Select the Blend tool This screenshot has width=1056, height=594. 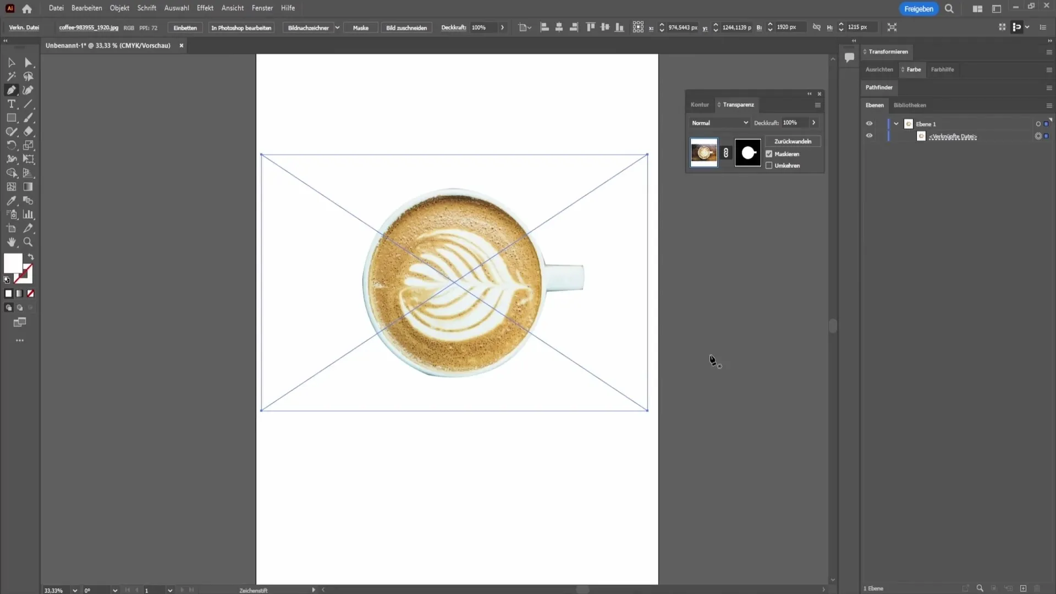click(x=29, y=201)
